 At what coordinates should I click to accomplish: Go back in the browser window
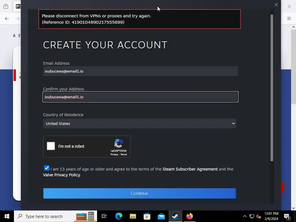click(x=7, y=18)
